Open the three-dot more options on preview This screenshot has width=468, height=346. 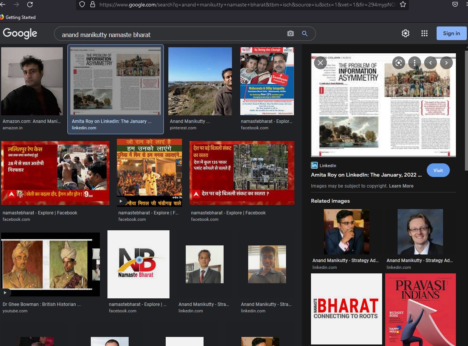pos(415,63)
